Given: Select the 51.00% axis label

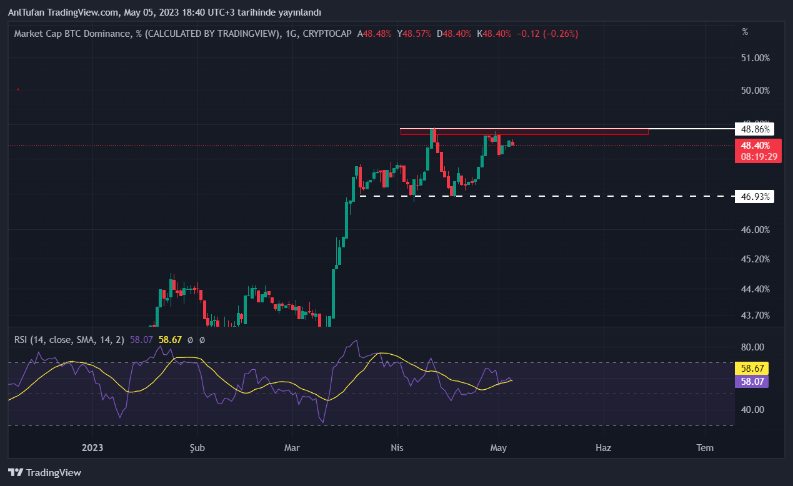Looking at the screenshot, I should coord(755,58).
